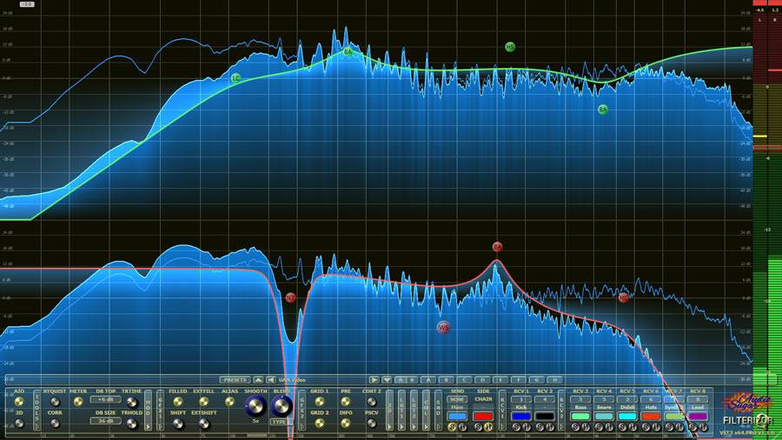Click the red SIDE CHAIN color swatch

click(483, 417)
